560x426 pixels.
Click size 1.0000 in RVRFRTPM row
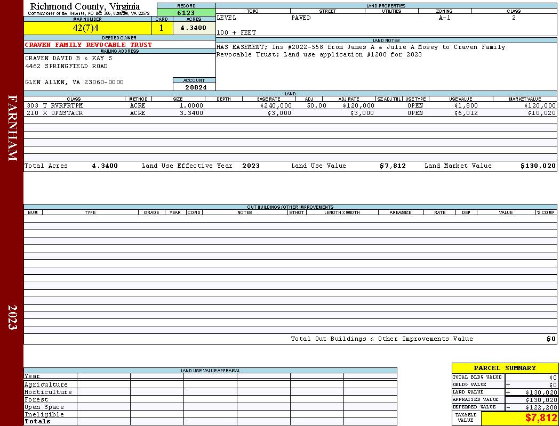[x=191, y=105]
